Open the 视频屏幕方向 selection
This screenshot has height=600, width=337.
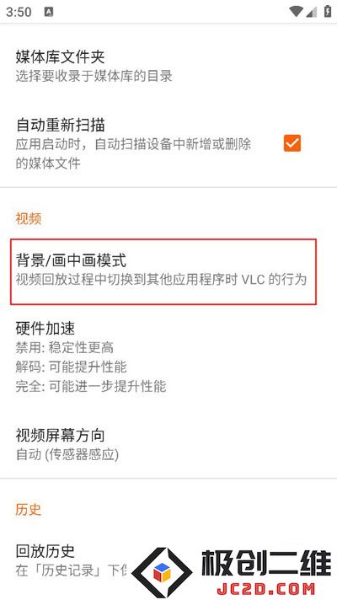pos(168,444)
